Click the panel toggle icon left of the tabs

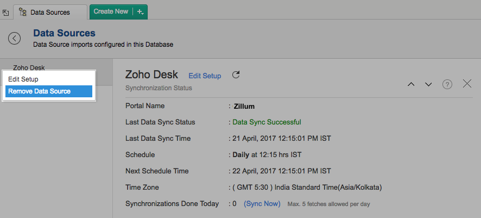6,11
